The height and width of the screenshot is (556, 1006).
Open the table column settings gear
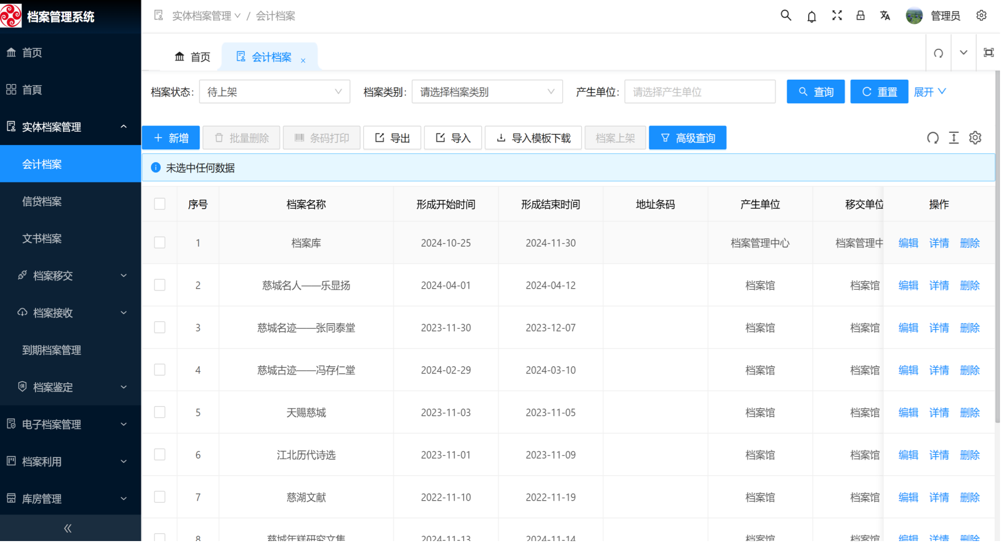coord(975,138)
